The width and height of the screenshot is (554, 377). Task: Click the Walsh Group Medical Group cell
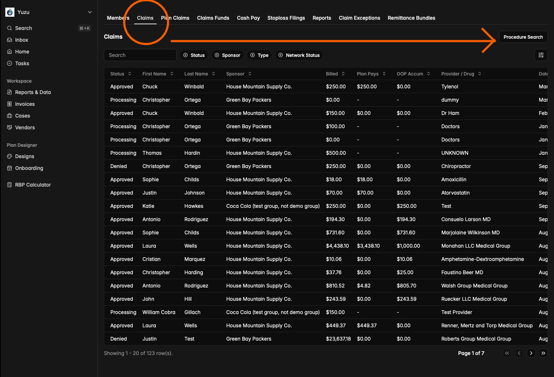pyautogui.click(x=474, y=286)
